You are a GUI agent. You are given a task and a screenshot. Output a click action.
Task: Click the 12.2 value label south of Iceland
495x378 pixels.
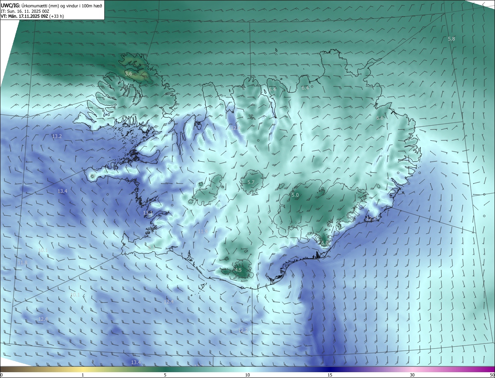243,330
